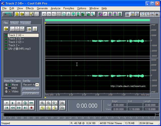Select Track 2 (4) * in the file list
The height and width of the screenshot is (126, 161).
click(22, 35)
